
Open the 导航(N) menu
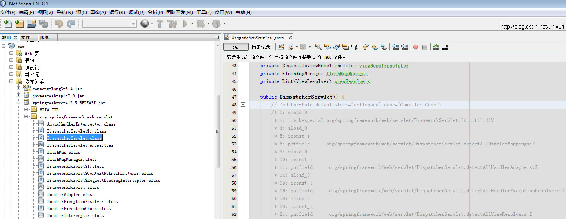tap(64, 13)
